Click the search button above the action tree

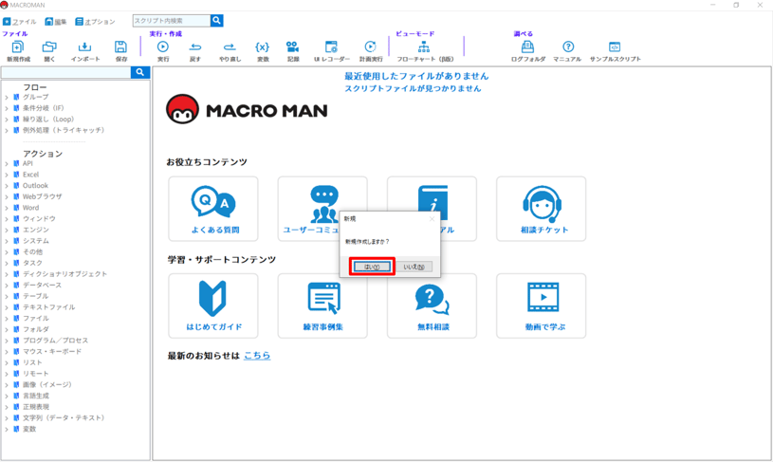140,72
